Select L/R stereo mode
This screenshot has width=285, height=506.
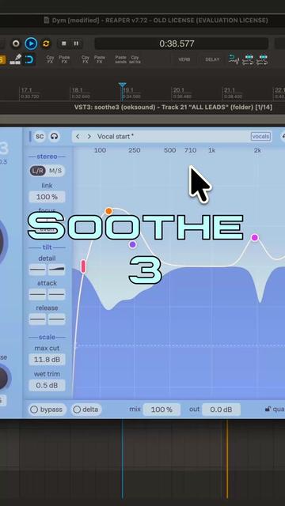[38, 171]
